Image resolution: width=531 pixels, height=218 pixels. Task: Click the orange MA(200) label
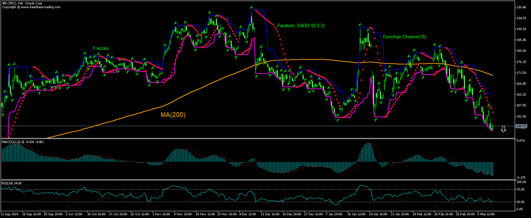coord(173,115)
